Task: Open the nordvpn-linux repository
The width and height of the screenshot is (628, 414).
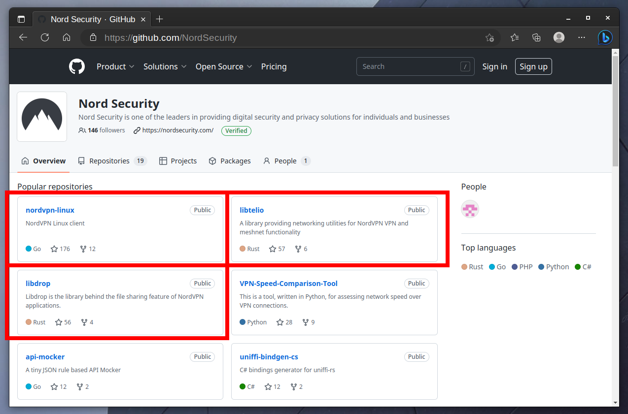Action: (x=50, y=210)
